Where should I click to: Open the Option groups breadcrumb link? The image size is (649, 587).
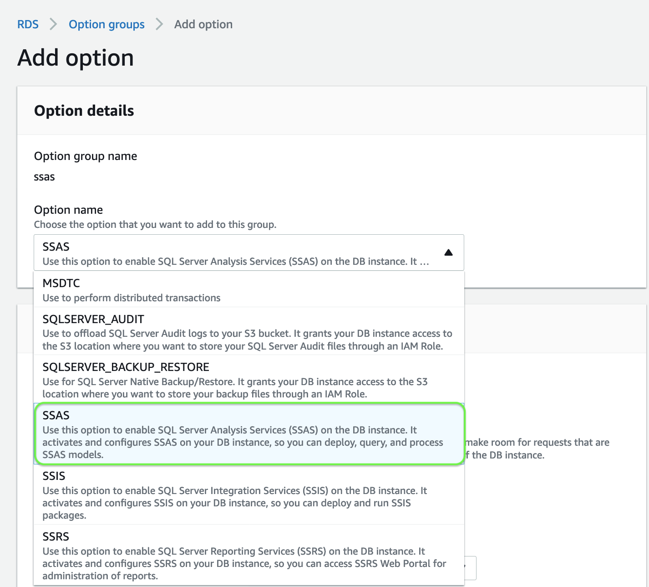pyautogui.click(x=106, y=24)
